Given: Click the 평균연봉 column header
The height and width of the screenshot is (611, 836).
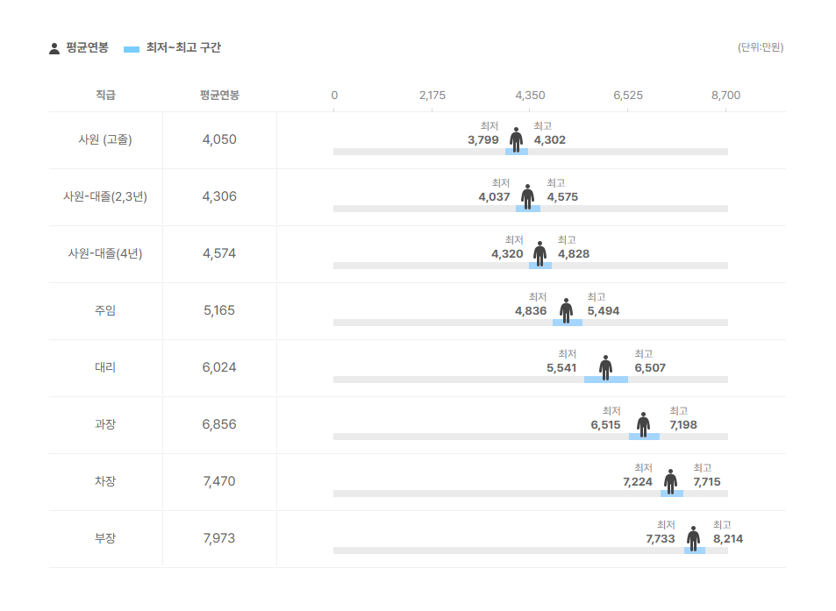Looking at the screenshot, I should pyautogui.click(x=219, y=95).
